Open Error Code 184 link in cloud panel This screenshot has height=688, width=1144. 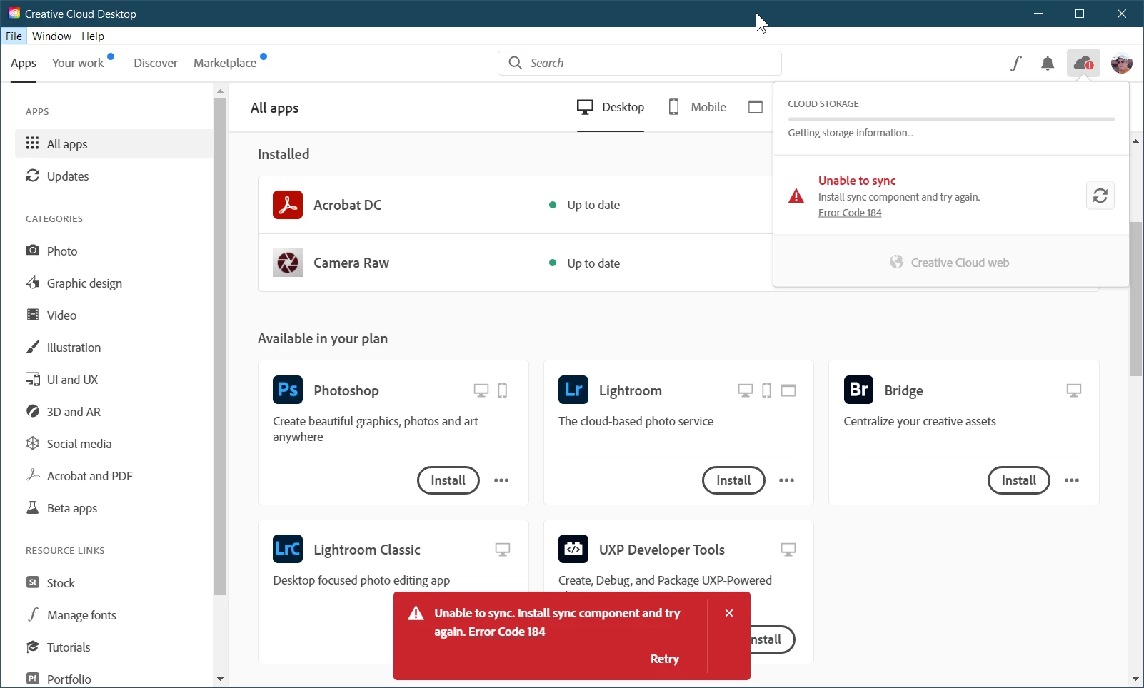click(850, 213)
